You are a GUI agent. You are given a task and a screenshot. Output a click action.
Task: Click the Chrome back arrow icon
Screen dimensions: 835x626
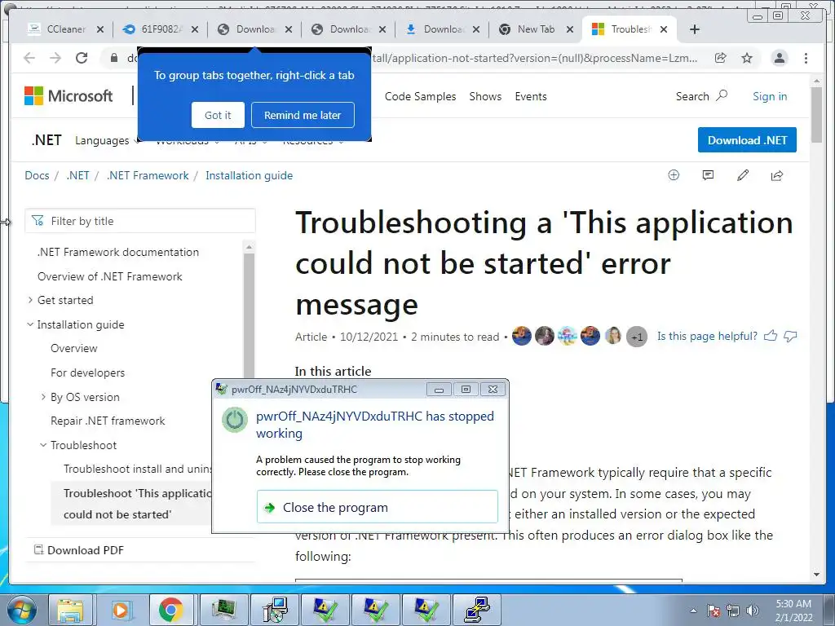pyautogui.click(x=29, y=58)
